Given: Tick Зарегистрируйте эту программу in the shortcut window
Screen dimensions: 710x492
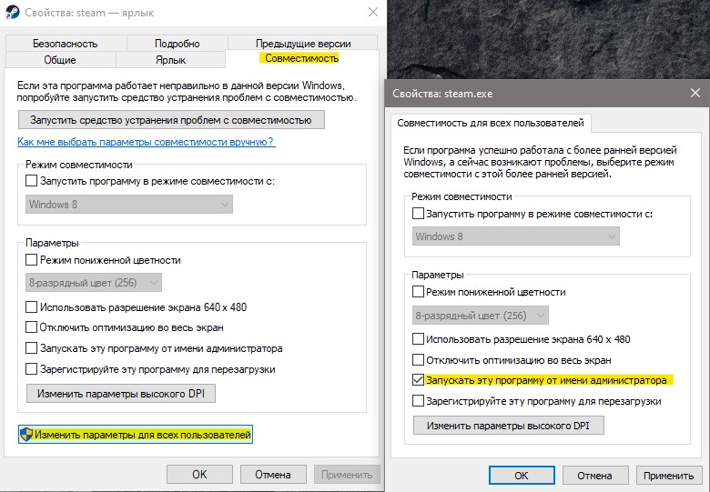Looking at the screenshot, I should click(31, 369).
